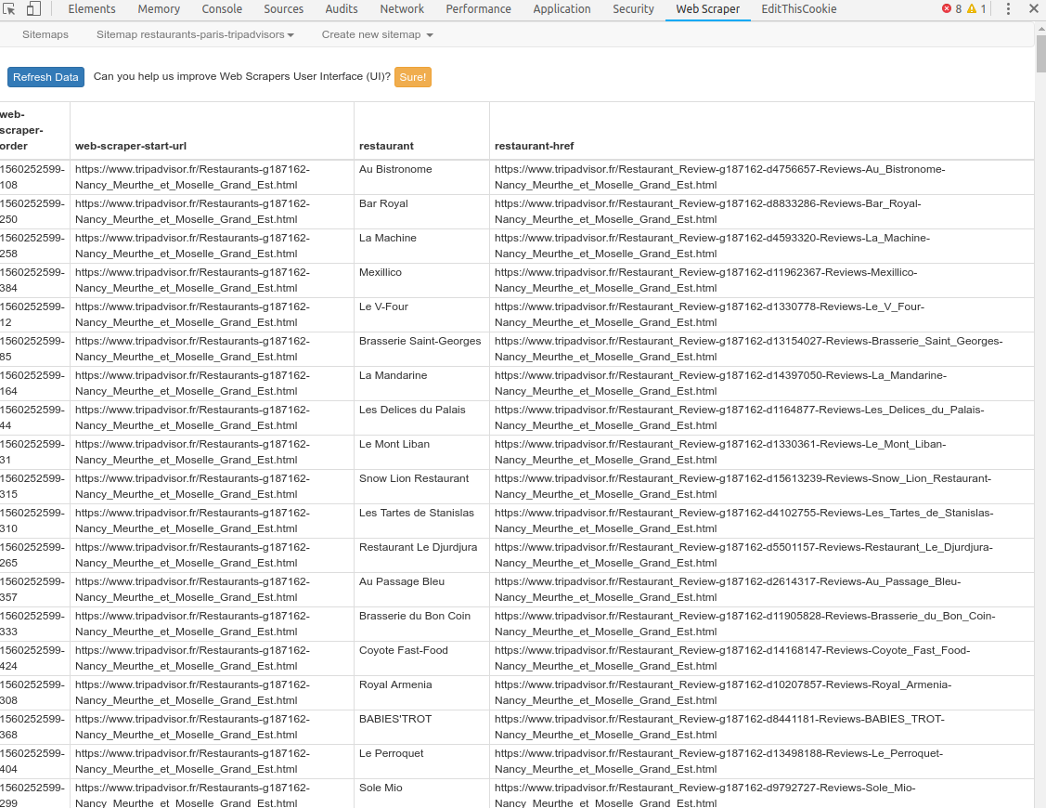Open the Application tab

[x=562, y=9]
